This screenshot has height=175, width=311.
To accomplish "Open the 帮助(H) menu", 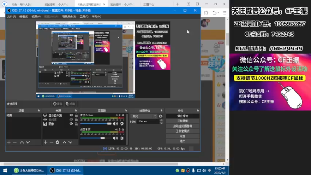I will coord(96,17).
